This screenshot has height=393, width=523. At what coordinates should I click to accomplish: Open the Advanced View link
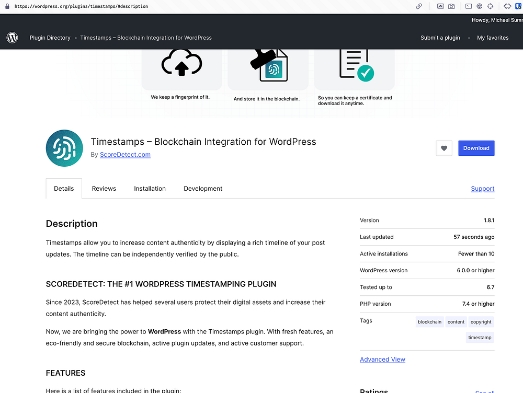coord(382,360)
